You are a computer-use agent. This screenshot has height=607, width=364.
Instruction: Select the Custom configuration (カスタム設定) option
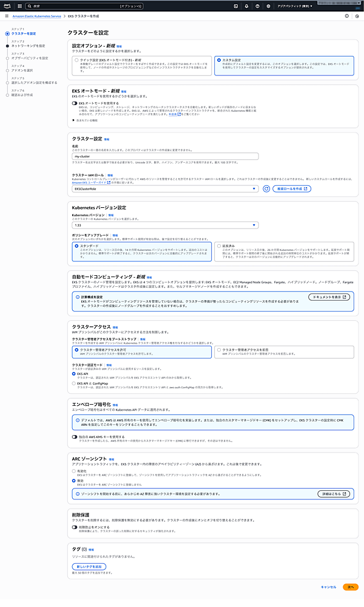coord(219,60)
